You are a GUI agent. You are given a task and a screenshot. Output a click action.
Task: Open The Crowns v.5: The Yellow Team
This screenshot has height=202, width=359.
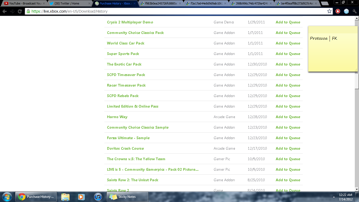click(x=136, y=159)
